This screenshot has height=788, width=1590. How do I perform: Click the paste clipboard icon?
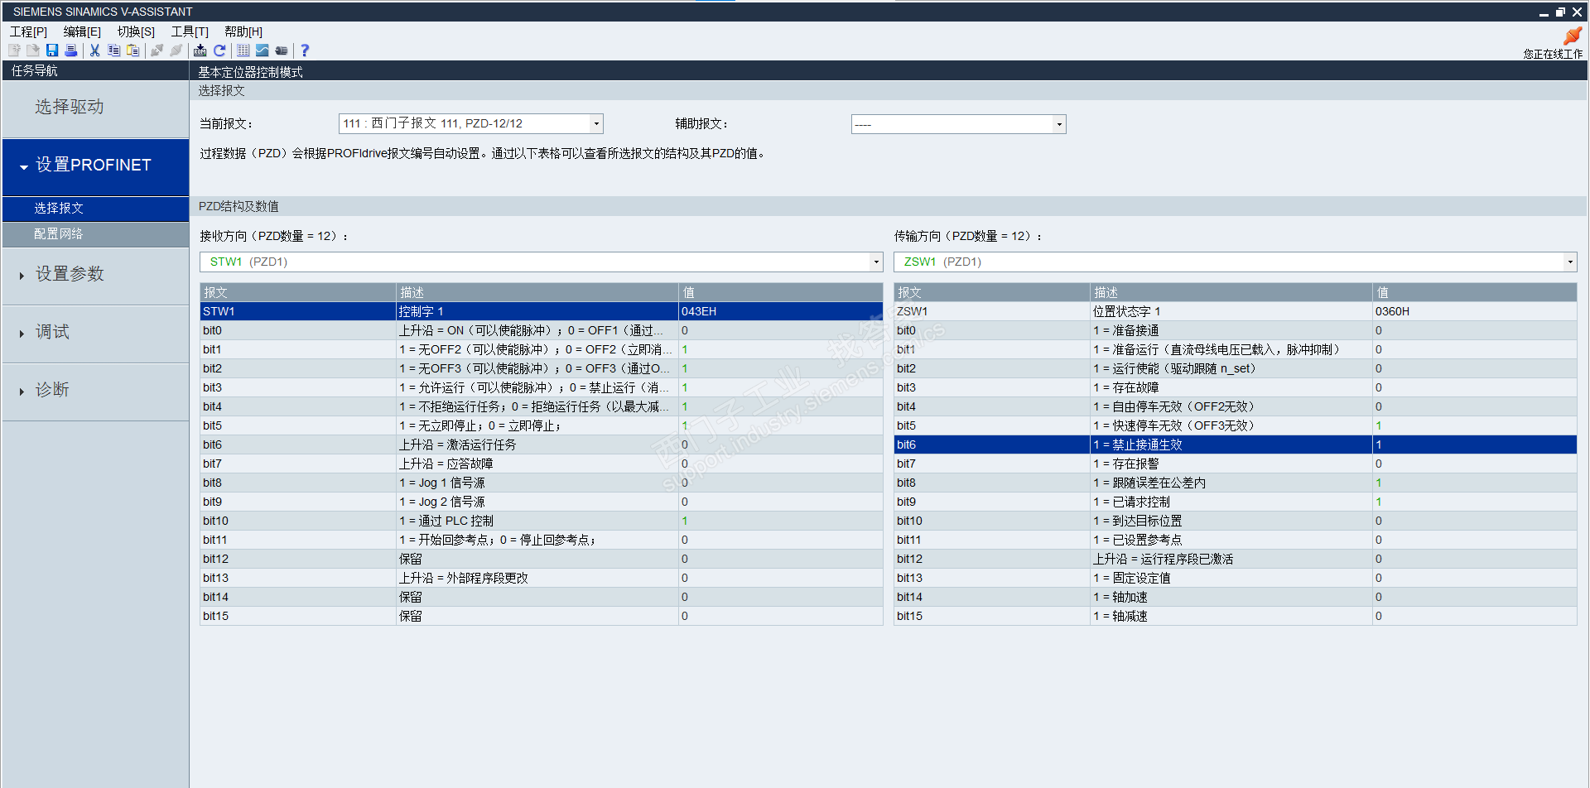click(x=132, y=50)
